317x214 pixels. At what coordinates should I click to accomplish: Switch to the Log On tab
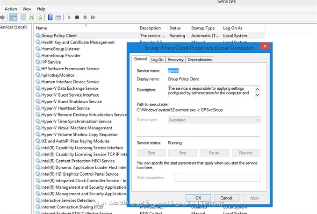(x=157, y=60)
